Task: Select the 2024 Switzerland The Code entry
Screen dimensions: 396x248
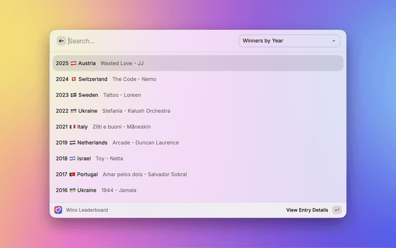Action: coord(197,79)
